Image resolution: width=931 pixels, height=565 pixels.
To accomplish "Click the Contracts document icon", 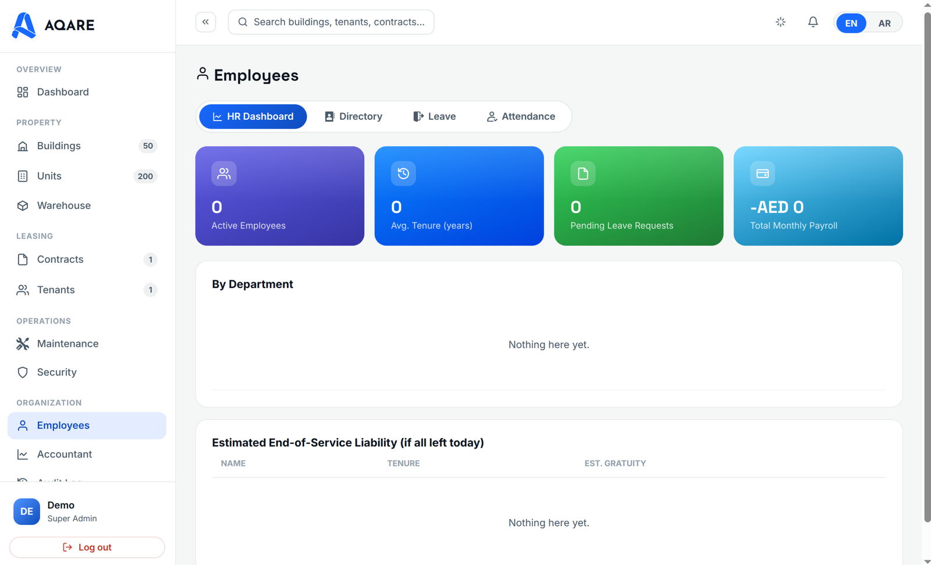I will pos(23,260).
